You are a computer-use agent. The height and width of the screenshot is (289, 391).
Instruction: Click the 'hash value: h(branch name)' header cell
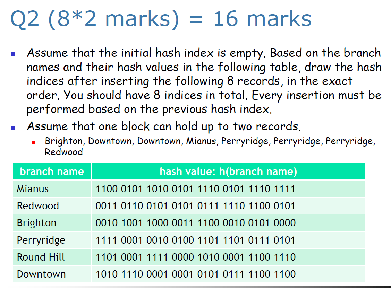pyautogui.click(x=228, y=171)
